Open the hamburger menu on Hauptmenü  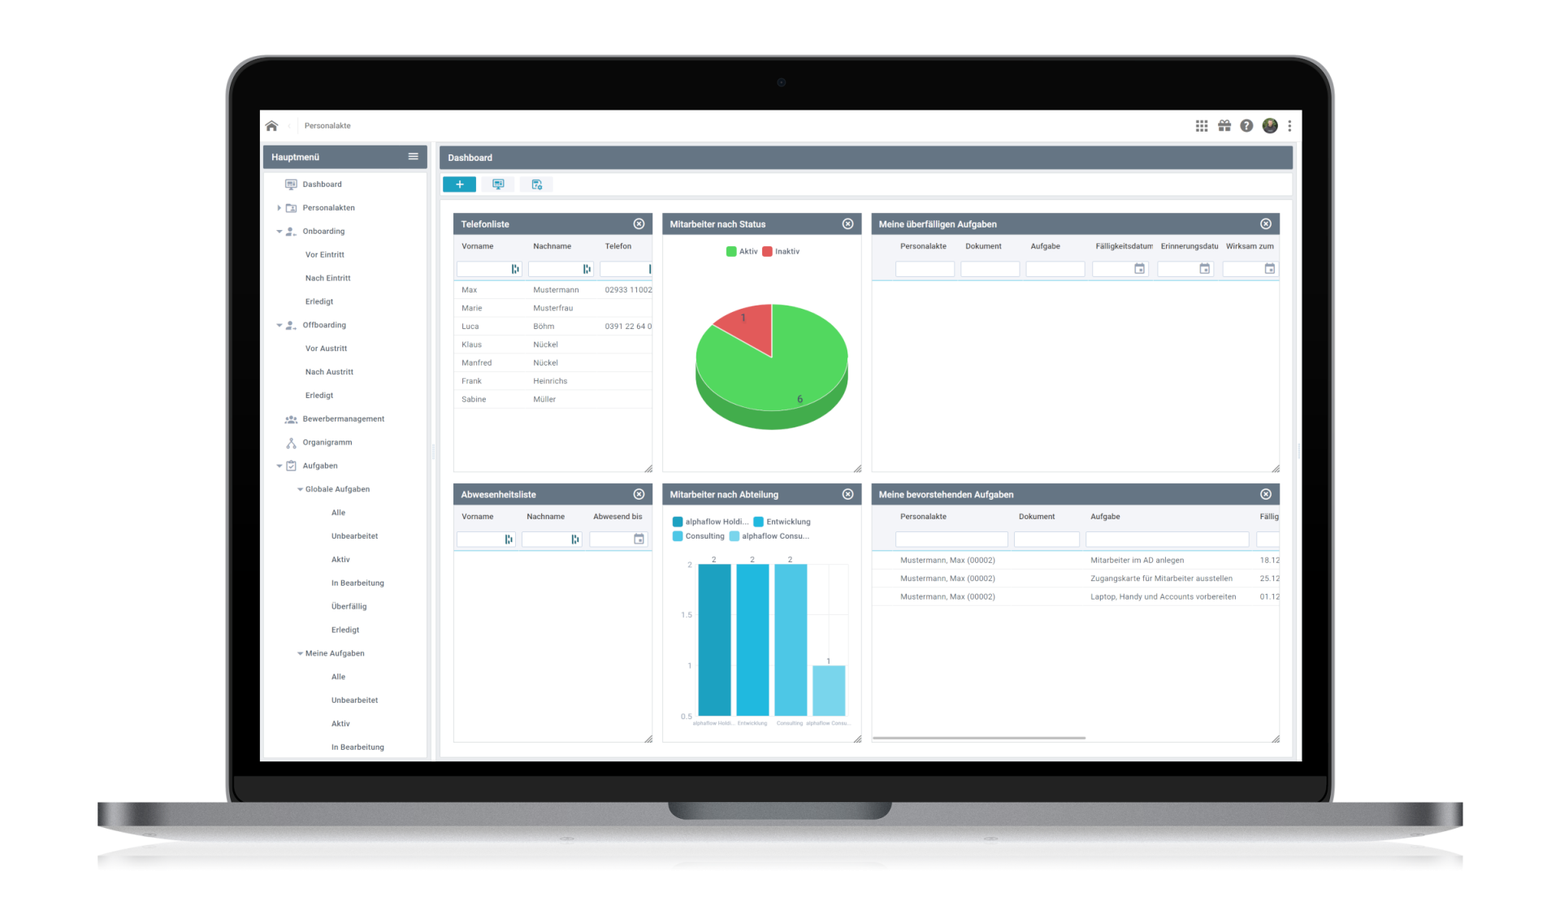[x=414, y=156]
